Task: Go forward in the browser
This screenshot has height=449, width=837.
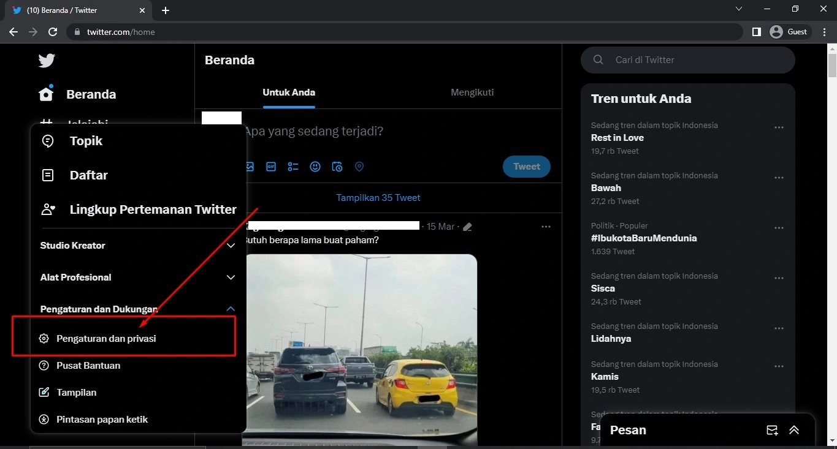Action: click(x=33, y=32)
